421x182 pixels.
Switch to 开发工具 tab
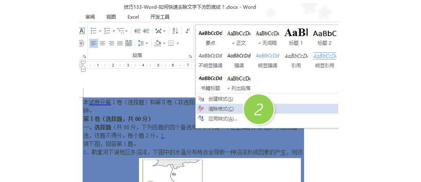pyautogui.click(x=160, y=17)
